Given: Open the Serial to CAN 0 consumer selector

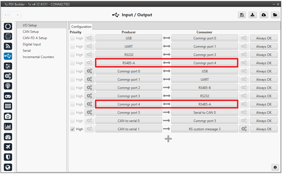Looking at the screenshot, I should (x=205, y=113).
